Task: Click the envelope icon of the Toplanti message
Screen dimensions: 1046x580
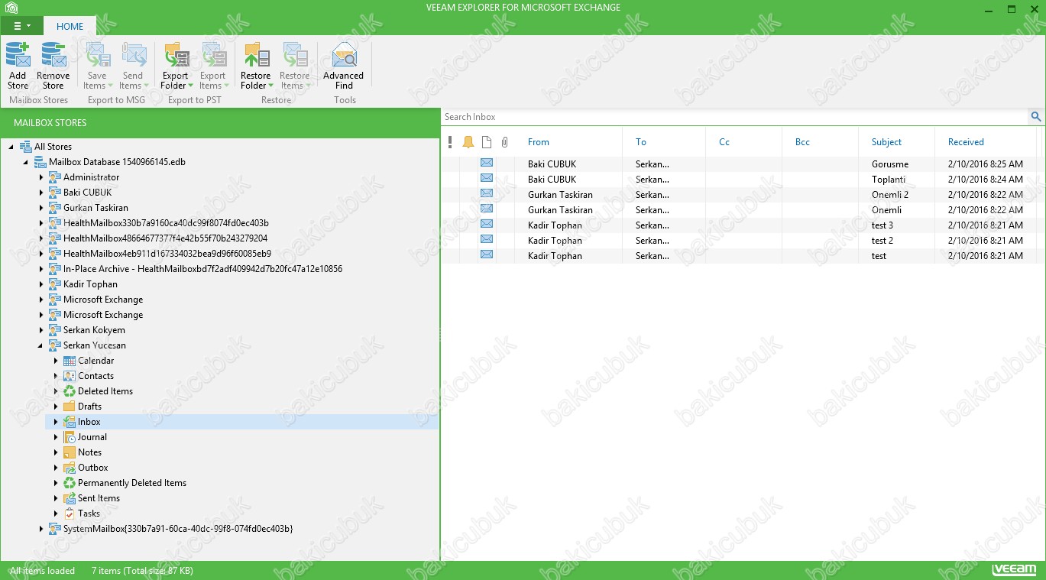Action: pos(487,178)
